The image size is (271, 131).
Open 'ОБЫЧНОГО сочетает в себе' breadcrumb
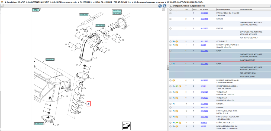coord(64,2)
